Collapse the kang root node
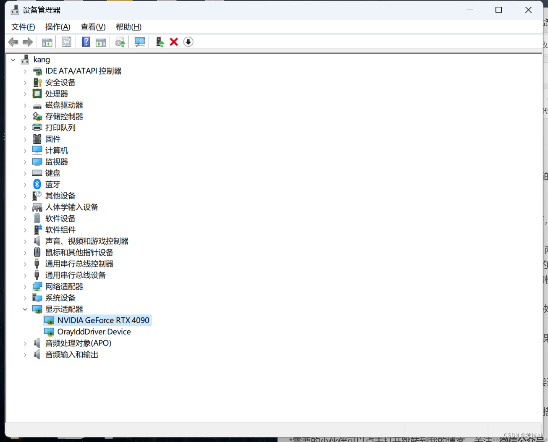This screenshot has width=548, height=442. (13, 60)
